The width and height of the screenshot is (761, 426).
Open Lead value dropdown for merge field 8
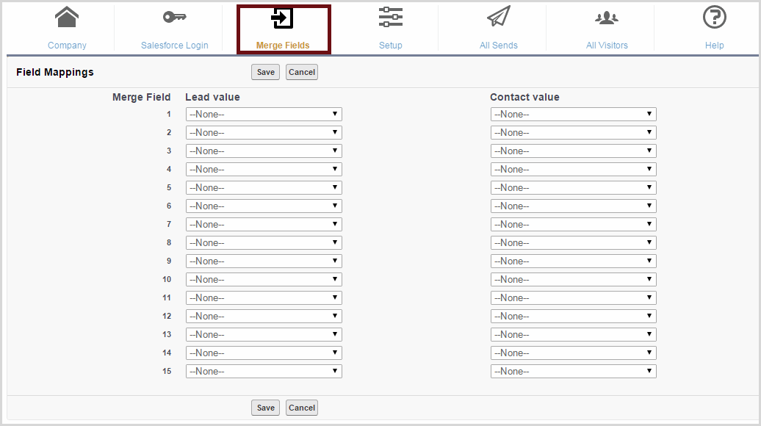click(264, 243)
